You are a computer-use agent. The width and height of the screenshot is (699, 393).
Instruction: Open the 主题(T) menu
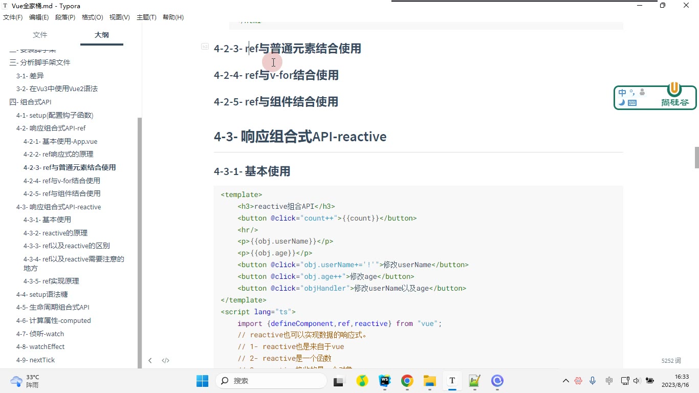tap(146, 17)
